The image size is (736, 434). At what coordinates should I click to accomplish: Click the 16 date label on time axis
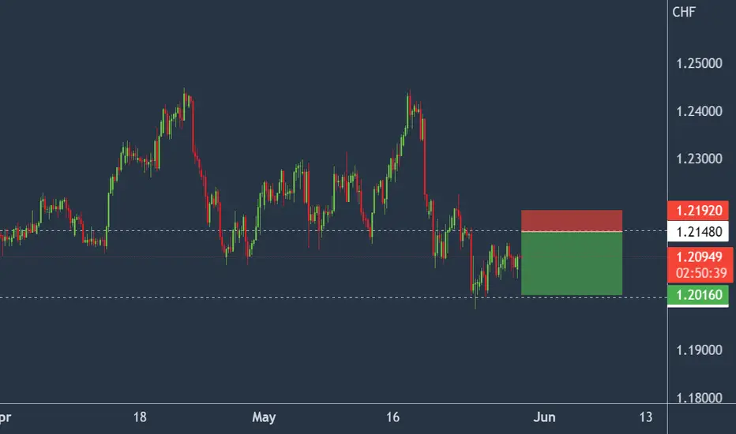[392, 417]
